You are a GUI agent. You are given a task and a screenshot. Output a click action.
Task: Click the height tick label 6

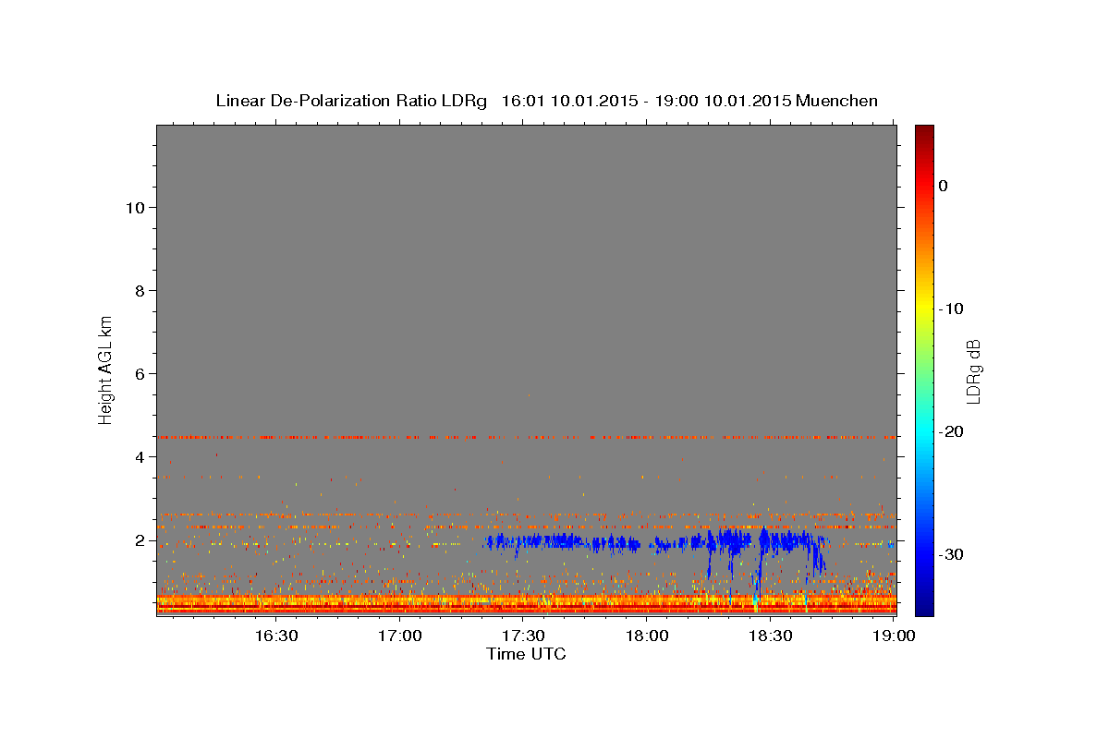tap(140, 374)
